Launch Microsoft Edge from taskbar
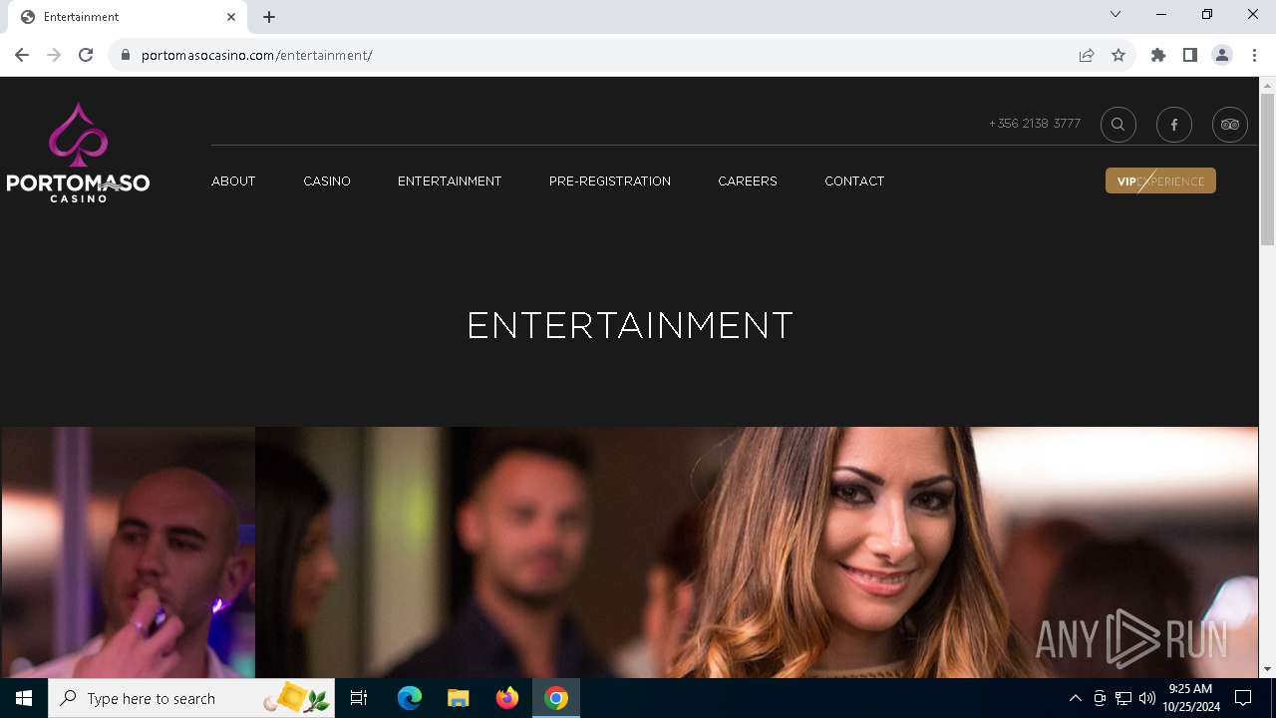1276x718 pixels. [x=410, y=698]
